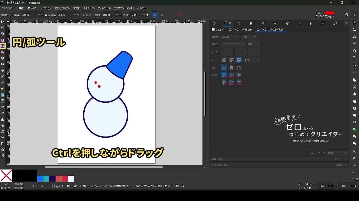Image resolution: width=359 pixels, height=201 pixels.
Task: Toggle the Layer 1 lock icon
Action: [x=75, y=186]
